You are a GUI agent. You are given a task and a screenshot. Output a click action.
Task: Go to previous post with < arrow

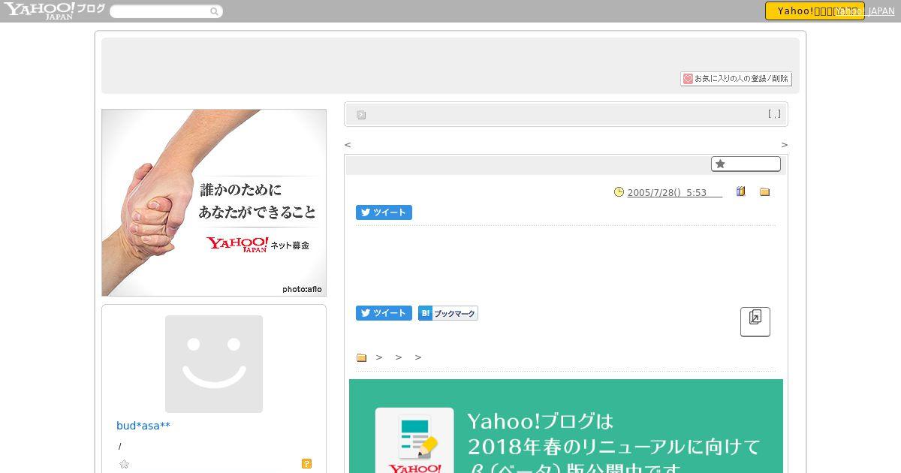pyautogui.click(x=348, y=145)
